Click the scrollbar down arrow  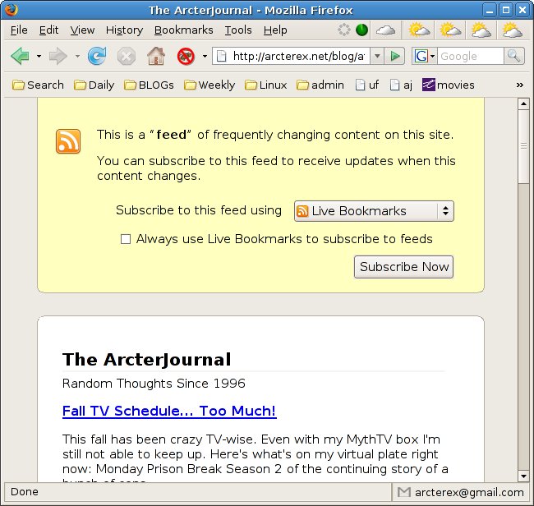point(523,476)
